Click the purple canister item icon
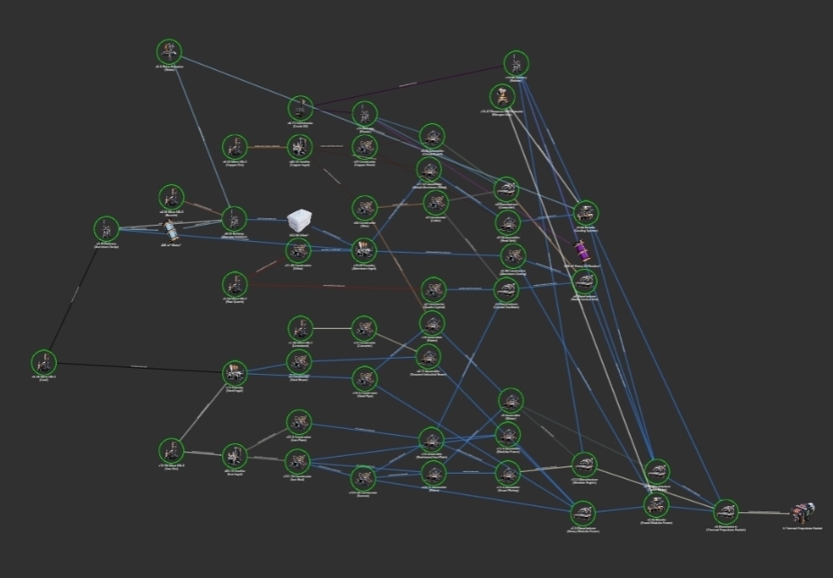This screenshot has width=833, height=578. (581, 247)
